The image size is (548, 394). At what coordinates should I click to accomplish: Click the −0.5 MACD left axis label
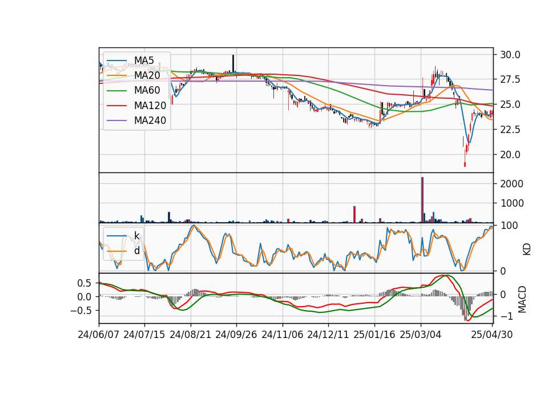pyautogui.click(x=80, y=311)
